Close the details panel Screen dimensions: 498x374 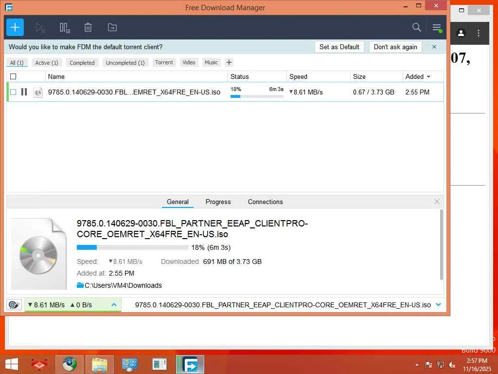click(437, 201)
